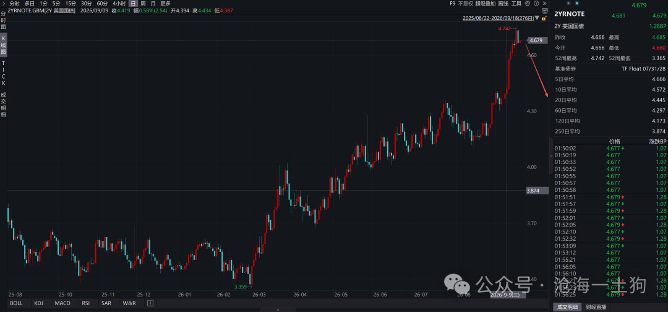Switch to 60分 timeframe

[x=102, y=4]
